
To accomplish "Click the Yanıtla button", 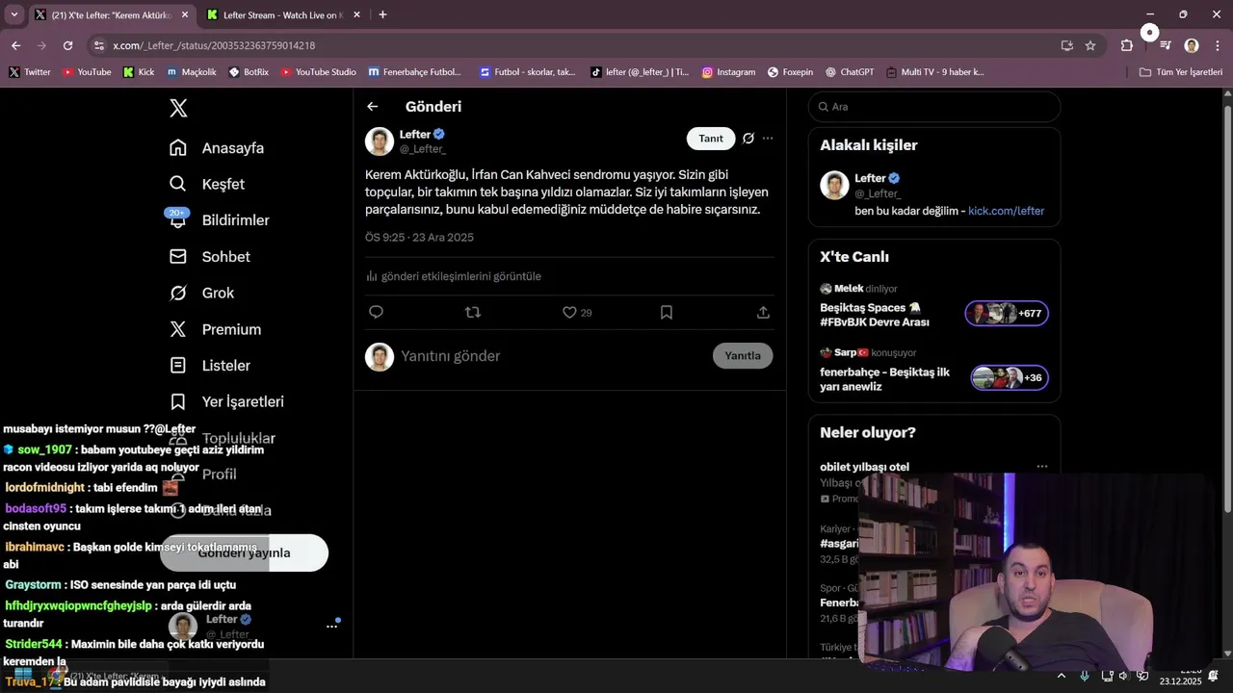I will tap(743, 355).
